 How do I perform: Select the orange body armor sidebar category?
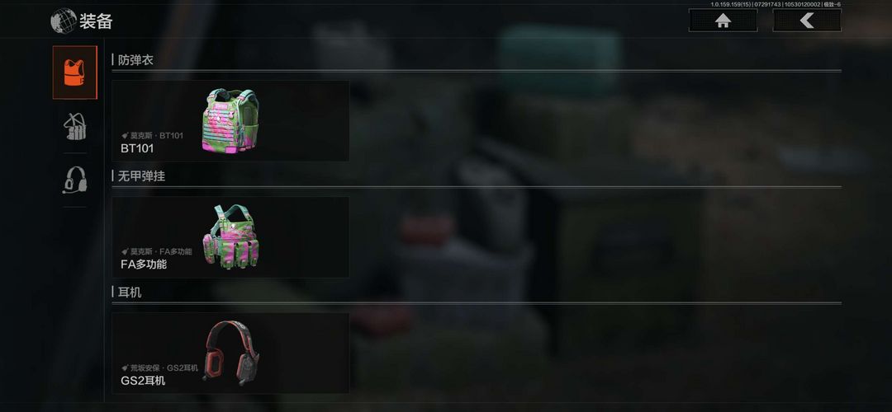point(74,73)
